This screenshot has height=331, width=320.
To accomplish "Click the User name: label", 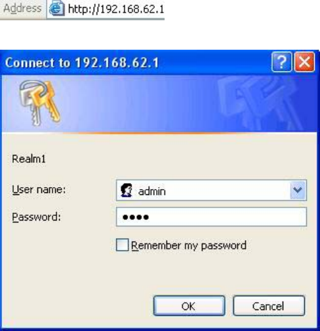I will pyautogui.click(x=39, y=189).
